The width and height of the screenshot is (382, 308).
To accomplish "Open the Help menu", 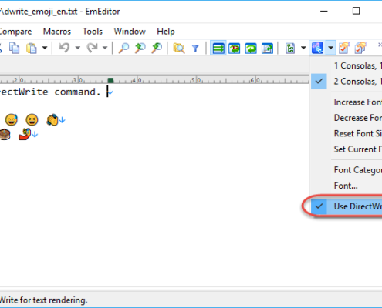I will pyautogui.click(x=166, y=32).
